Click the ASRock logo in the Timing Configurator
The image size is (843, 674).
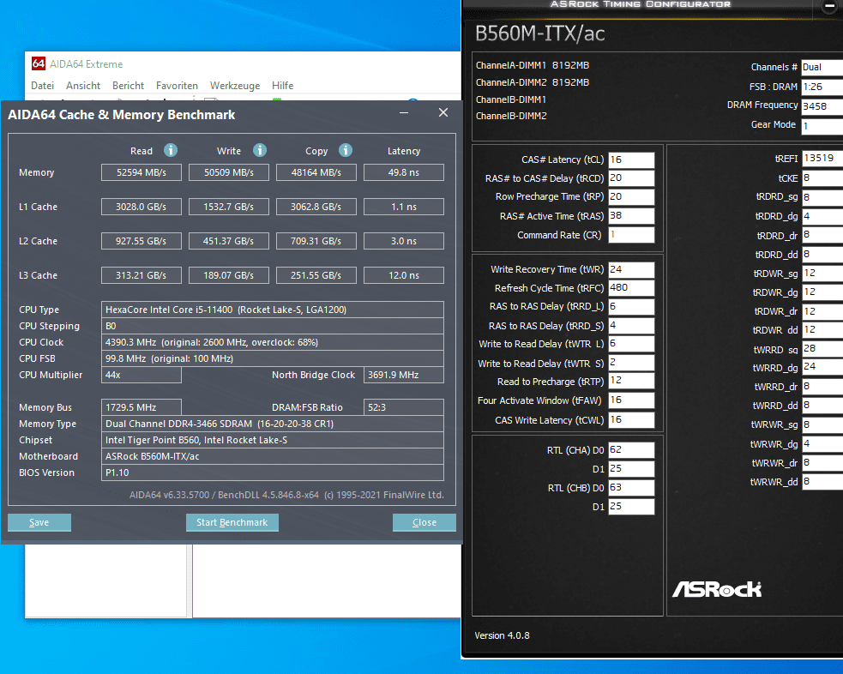(x=717, y=589)
